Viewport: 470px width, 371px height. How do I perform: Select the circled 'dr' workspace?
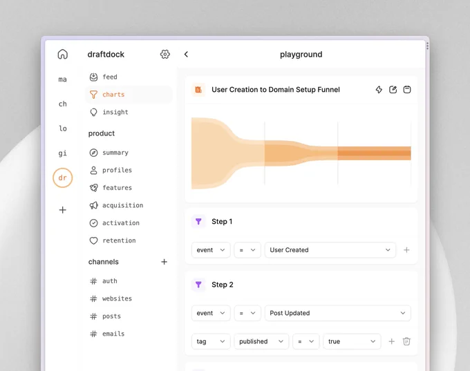(x=63, y=178)
